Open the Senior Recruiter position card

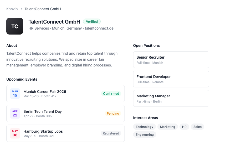pyautogui.click(x=171, y=60)
